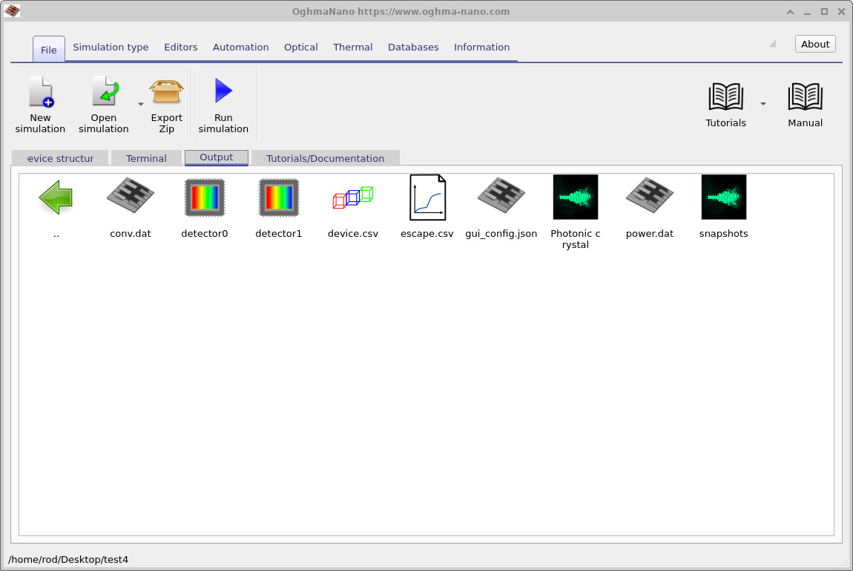
Task: Expand the Tutorials dropdown arrow
Action: (763, 103)
